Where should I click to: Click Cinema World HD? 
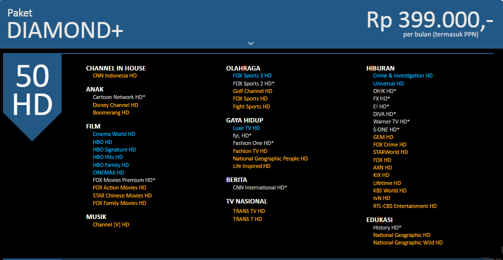(x=114, y=134)
